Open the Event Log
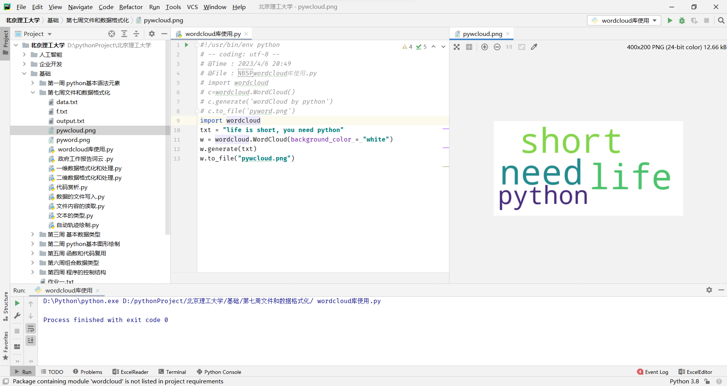Screen dimensions: 727x386 pos(652,372)
